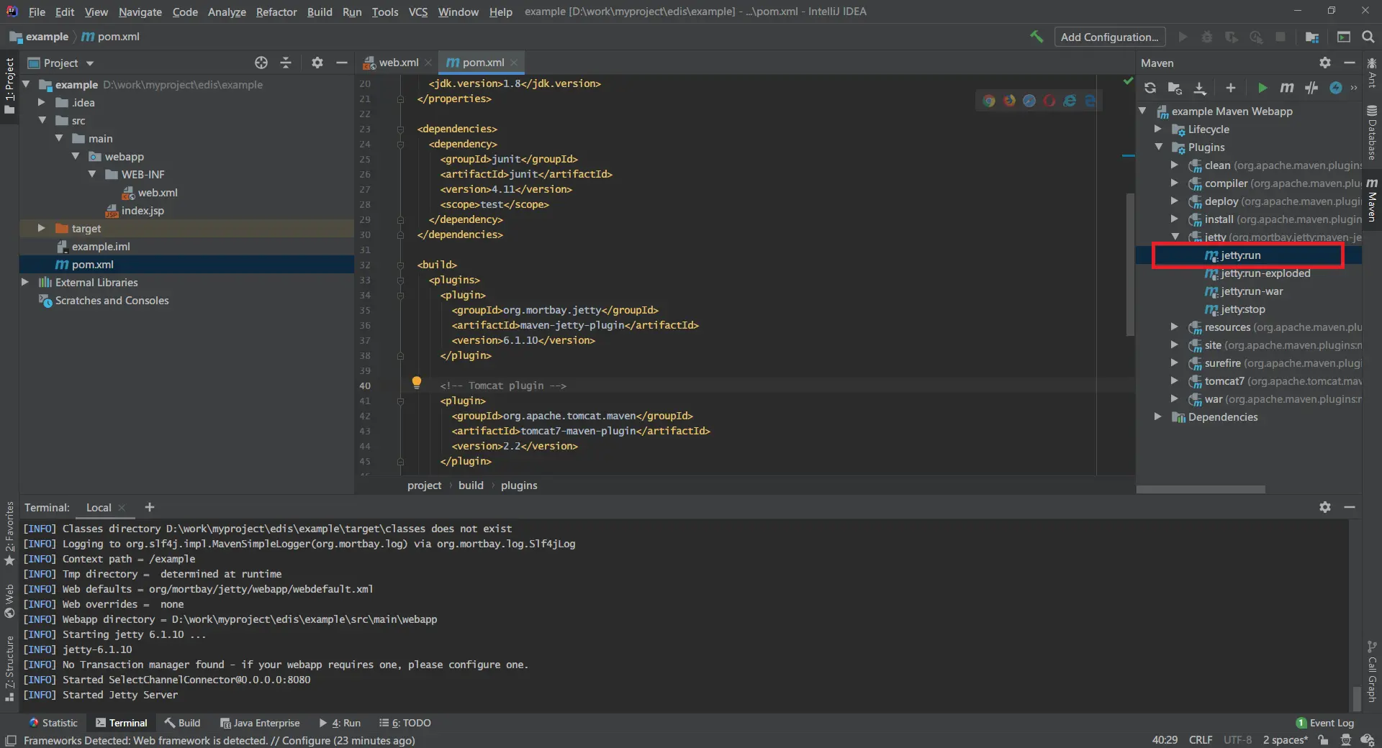This screenshot has height=748, width=1382.
Task: Switch to the web.xml editor tab
Action: click(x=397, y=63)
